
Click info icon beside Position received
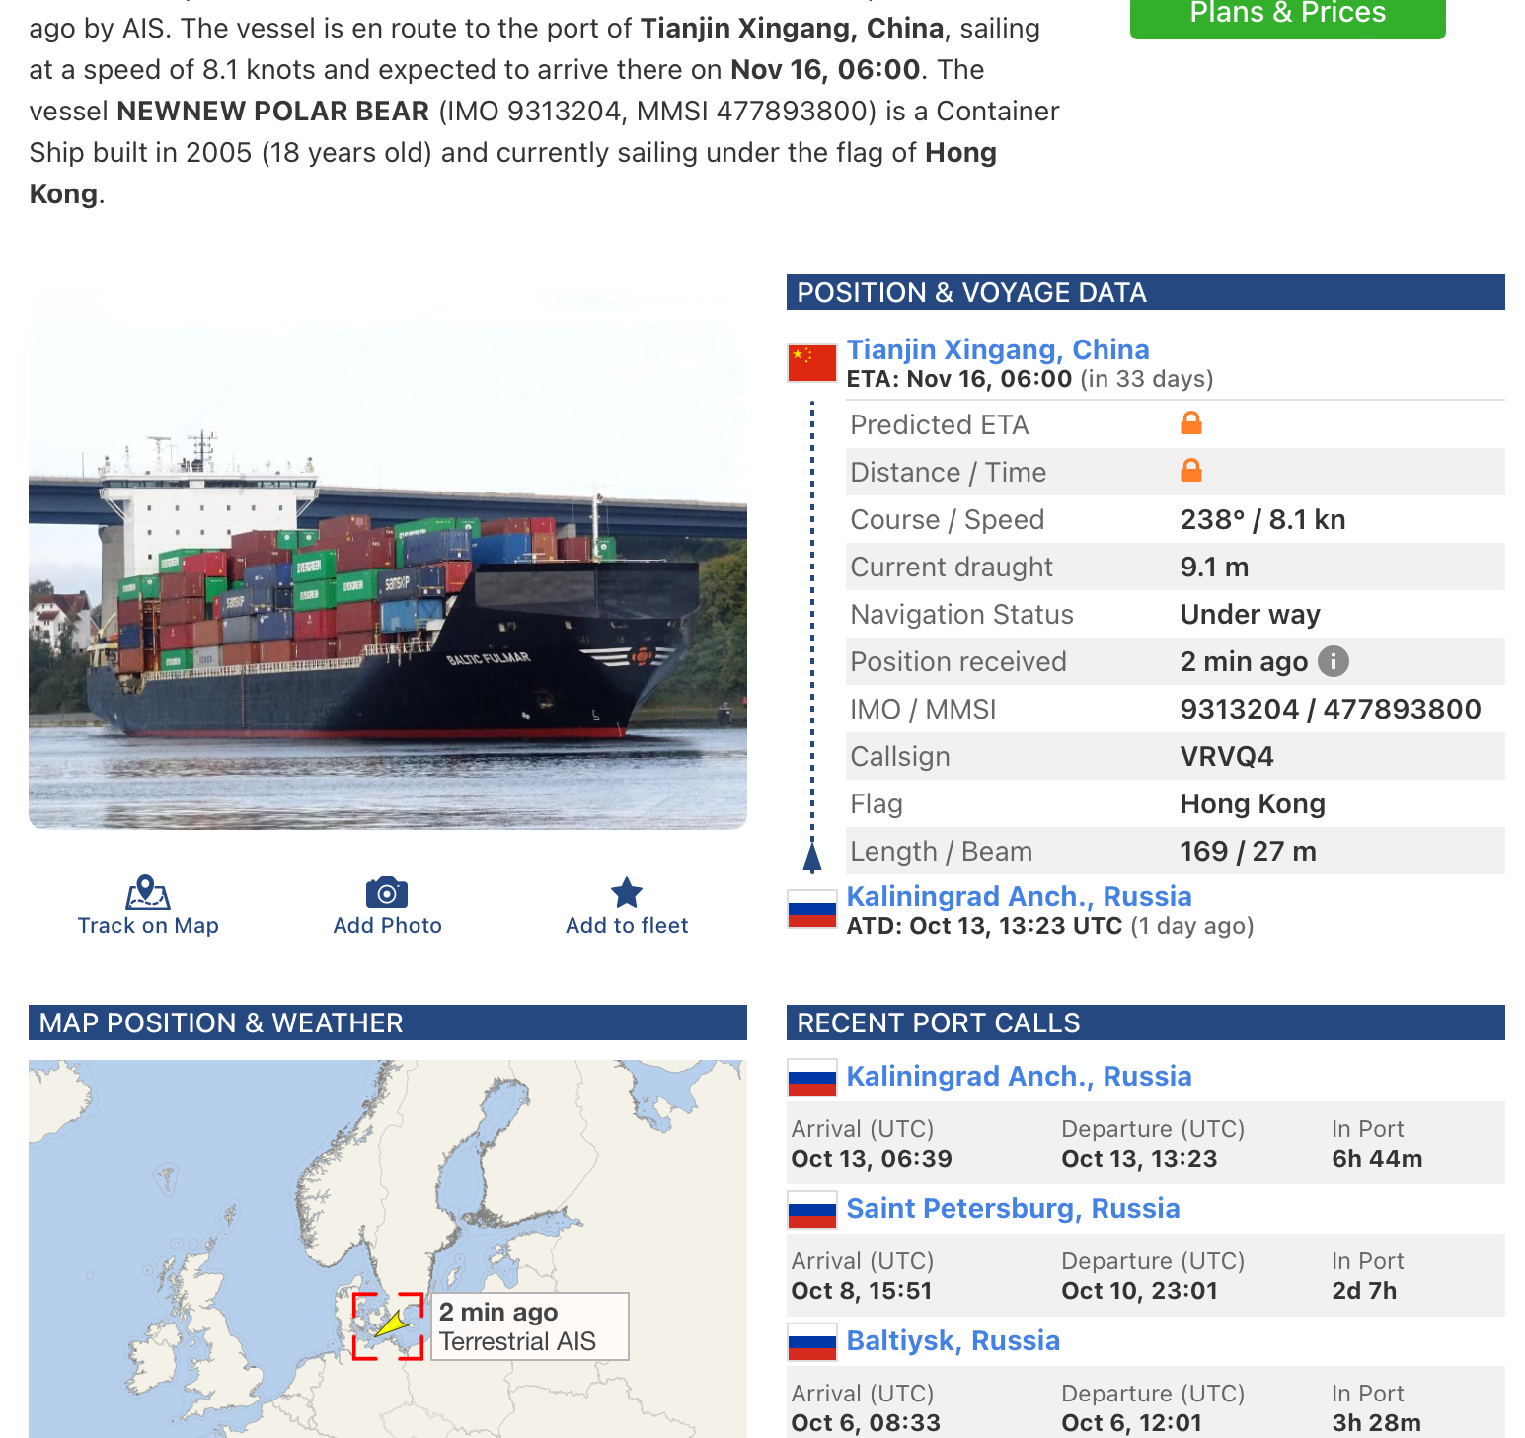[x=1334, y=661]
